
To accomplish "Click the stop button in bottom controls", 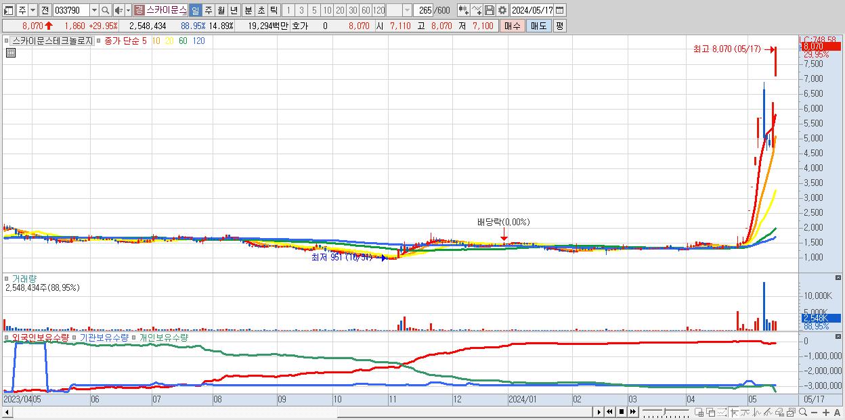I will coord(621,412).
